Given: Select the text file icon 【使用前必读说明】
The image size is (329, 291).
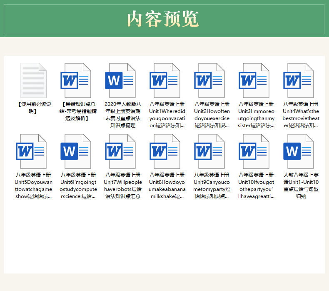Looking at the screenshot, I should click(x=33, y=80).
